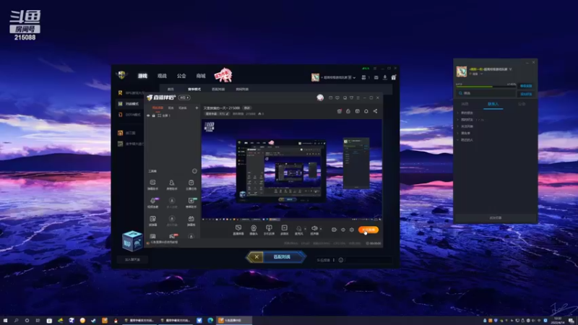Add a new scene with the plus icon
578x325 pixels.
[197, 108]
